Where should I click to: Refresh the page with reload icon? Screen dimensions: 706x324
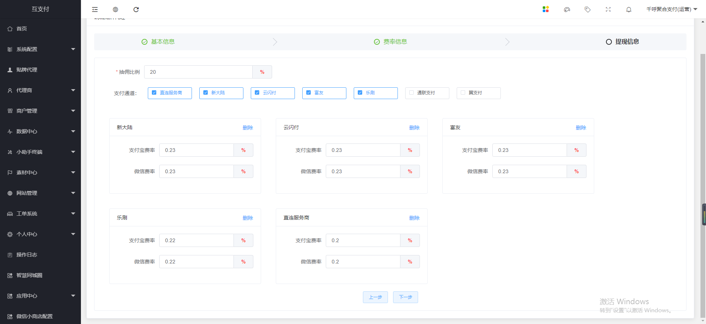click(x=136, y=10)
